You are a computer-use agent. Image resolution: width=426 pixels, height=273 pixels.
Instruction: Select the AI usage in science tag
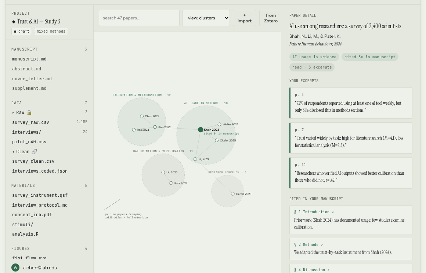tap(314, 57)
